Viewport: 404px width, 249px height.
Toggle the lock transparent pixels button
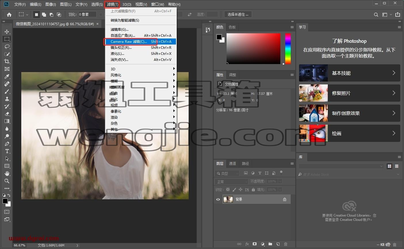click(228, 190)
